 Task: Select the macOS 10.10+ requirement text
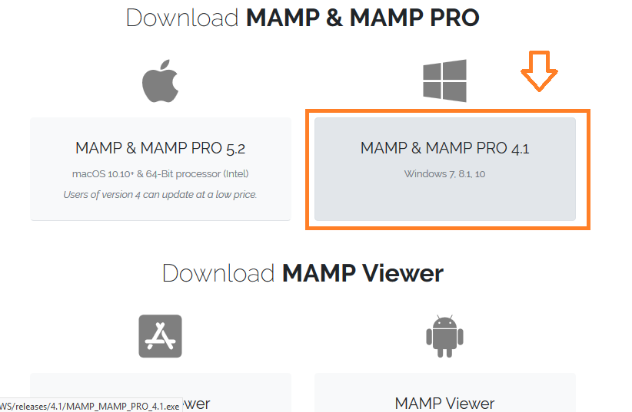tap(161, 174)
